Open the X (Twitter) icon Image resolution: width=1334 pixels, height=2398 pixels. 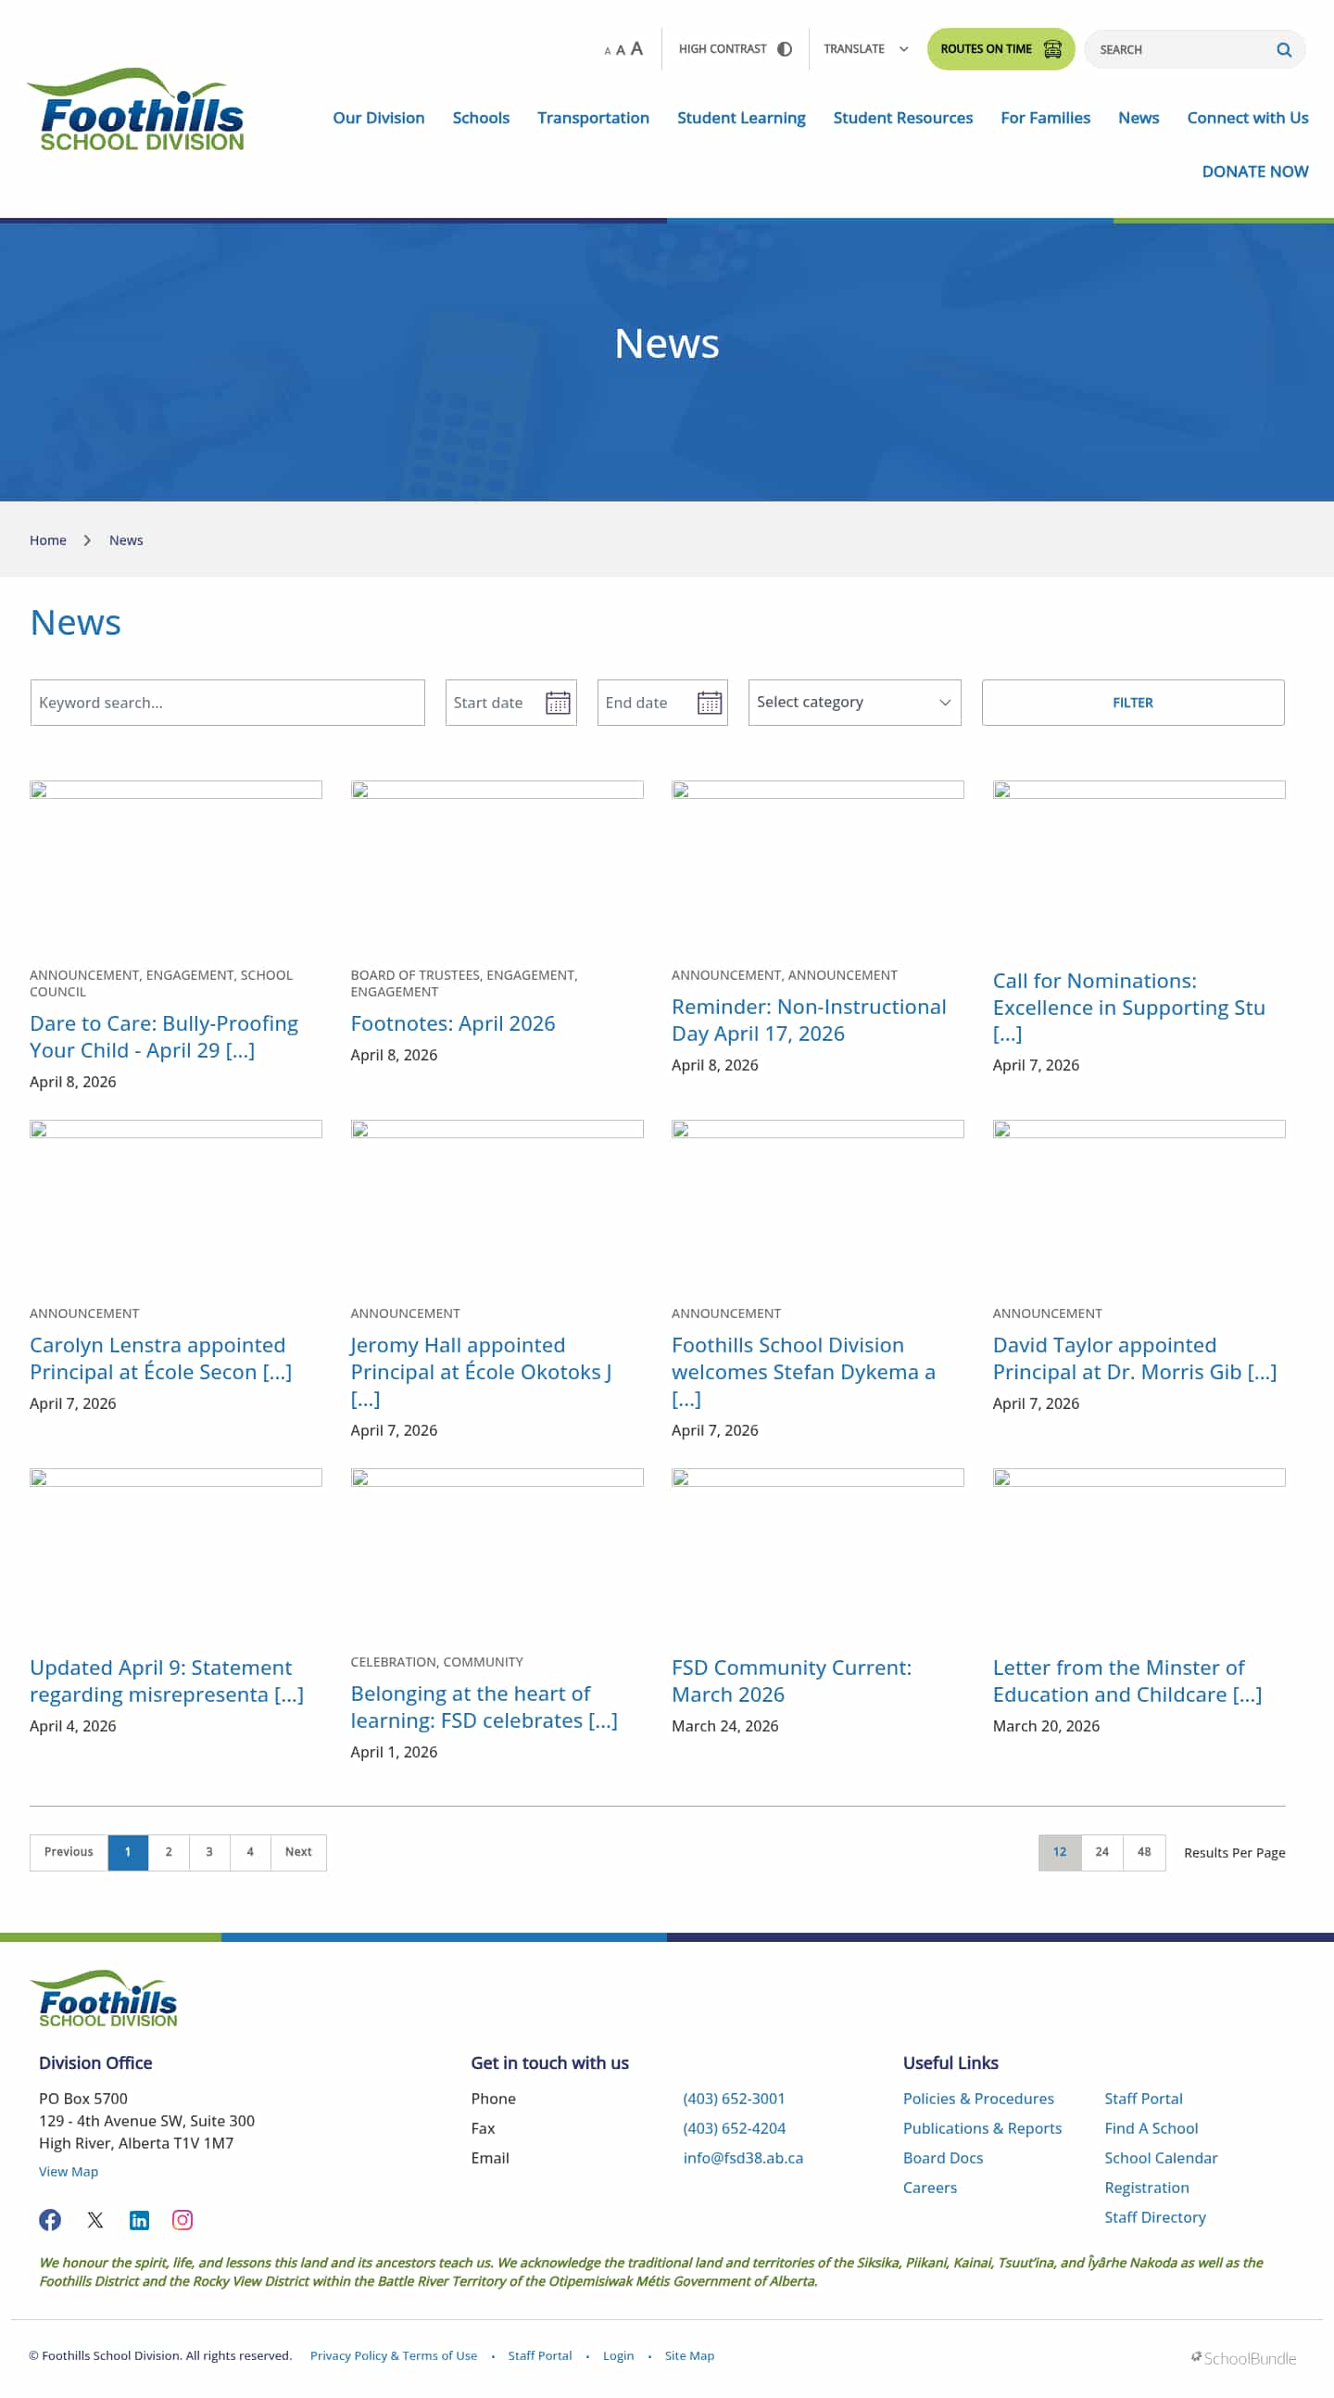coord(94,2219)
